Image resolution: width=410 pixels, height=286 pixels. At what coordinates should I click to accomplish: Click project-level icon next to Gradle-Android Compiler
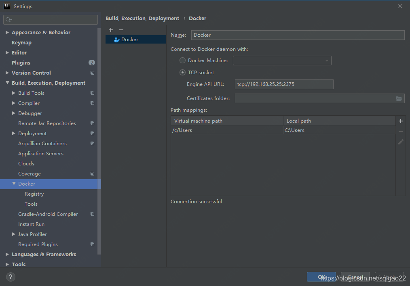92,214
